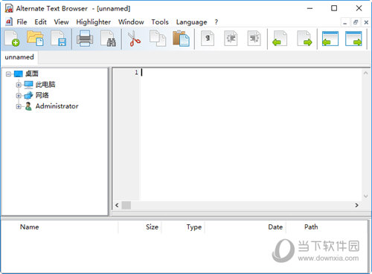Open the File menu
The height and width of the screenshot is (274, 372).
(x=22, y=22)
